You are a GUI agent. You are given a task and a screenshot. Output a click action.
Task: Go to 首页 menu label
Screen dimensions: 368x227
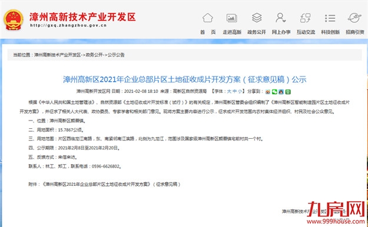(x=208, y=32)
